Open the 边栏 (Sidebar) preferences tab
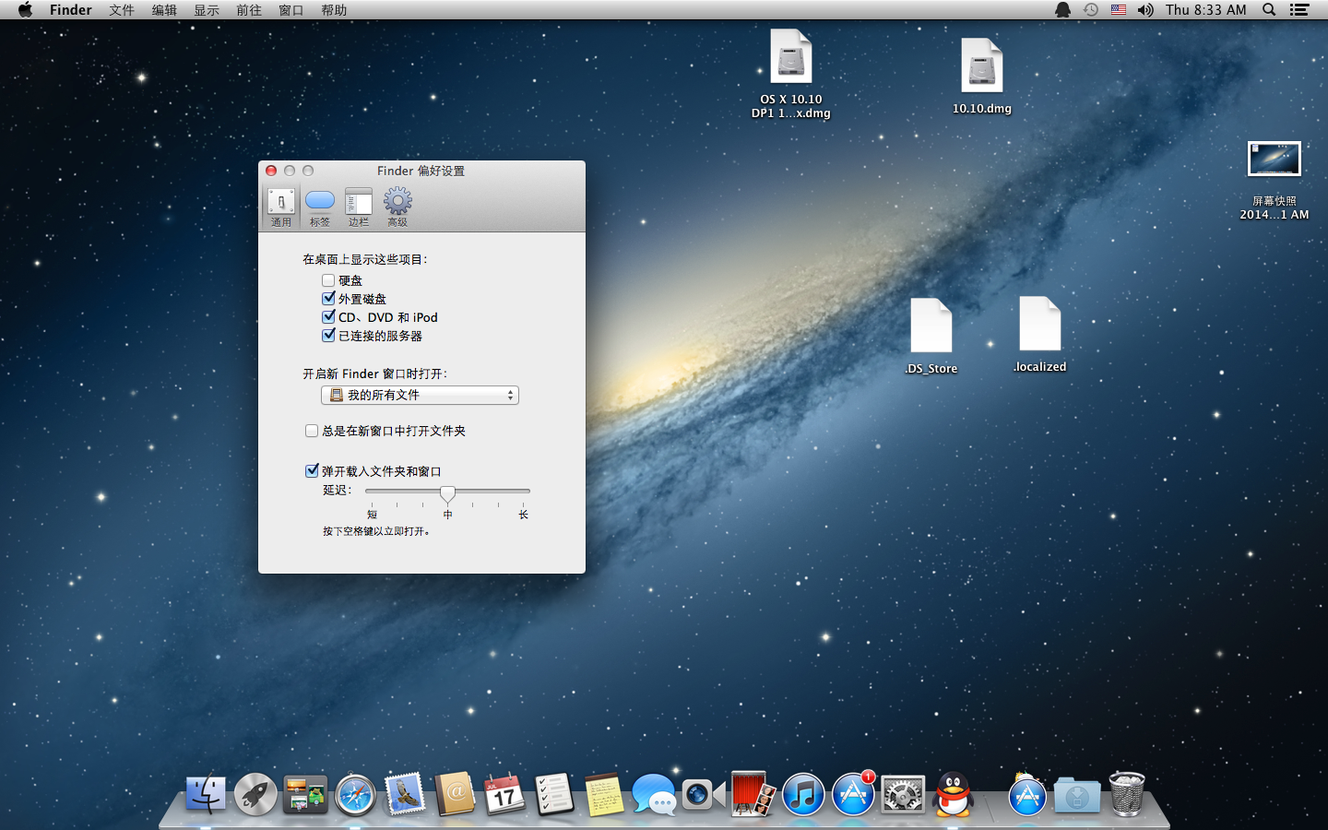 point(359,207)
